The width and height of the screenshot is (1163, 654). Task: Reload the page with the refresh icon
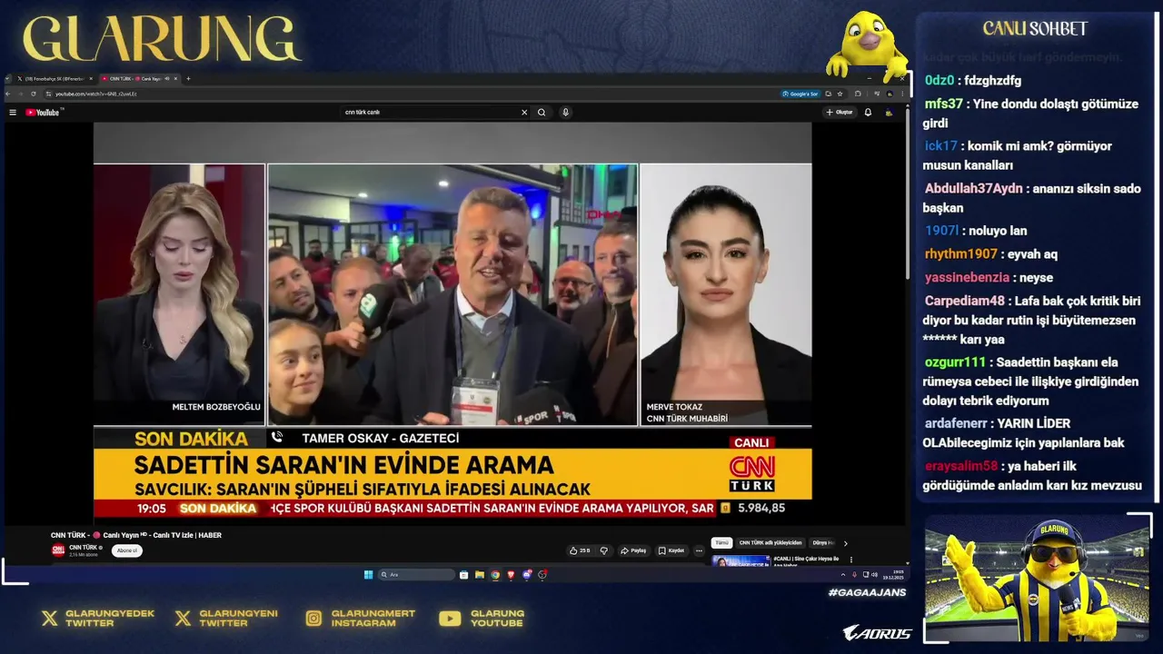point(34,94)
